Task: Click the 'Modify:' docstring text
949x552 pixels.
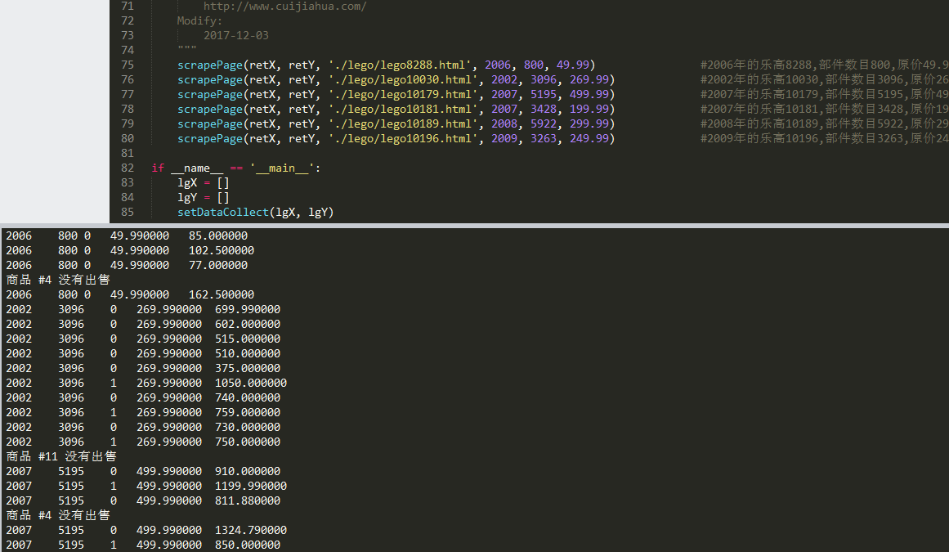Action: (199, 20)
